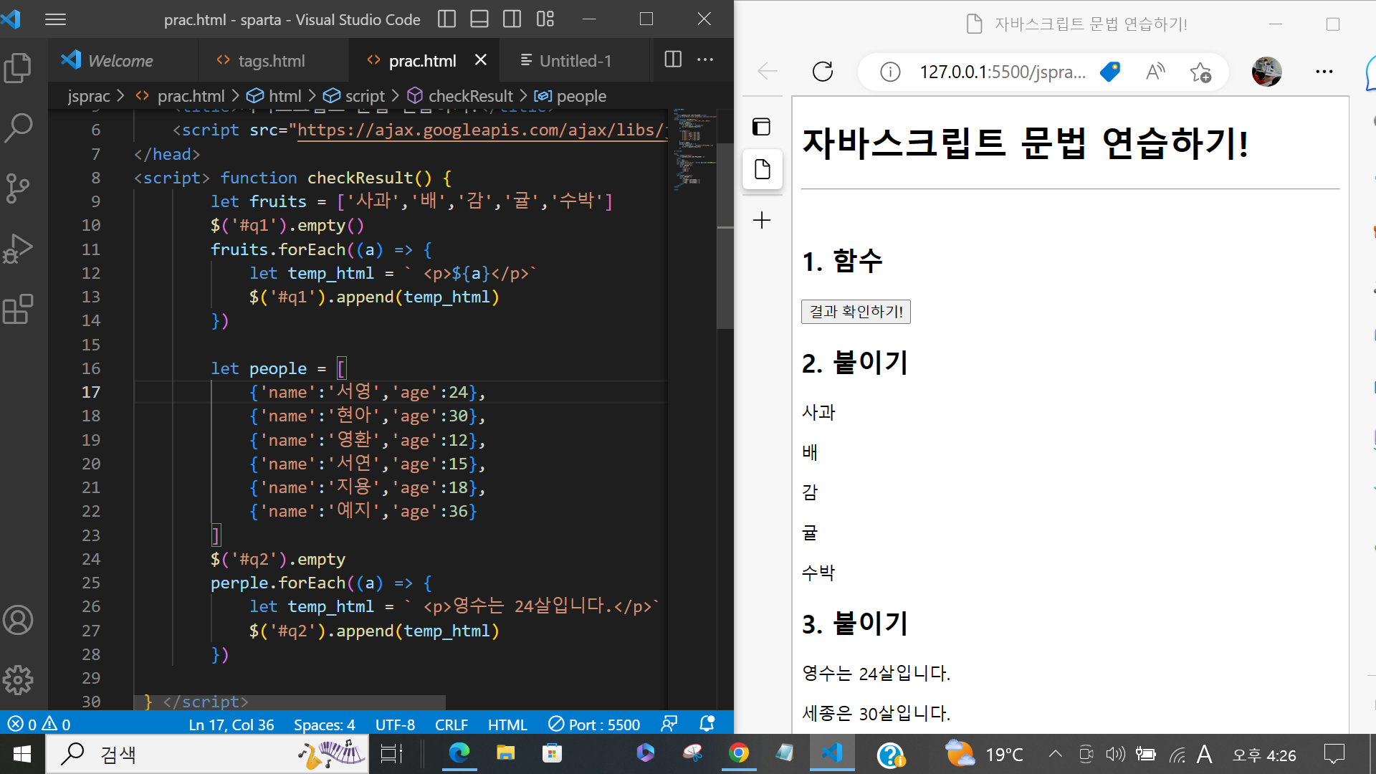Open Edge profile avatar
Screen dimensions: 1376x774
click(x=1266, y=72)
